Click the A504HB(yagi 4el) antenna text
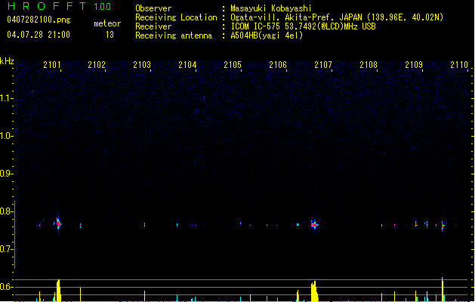The image size is (475, 302). (x=267, y=35)
